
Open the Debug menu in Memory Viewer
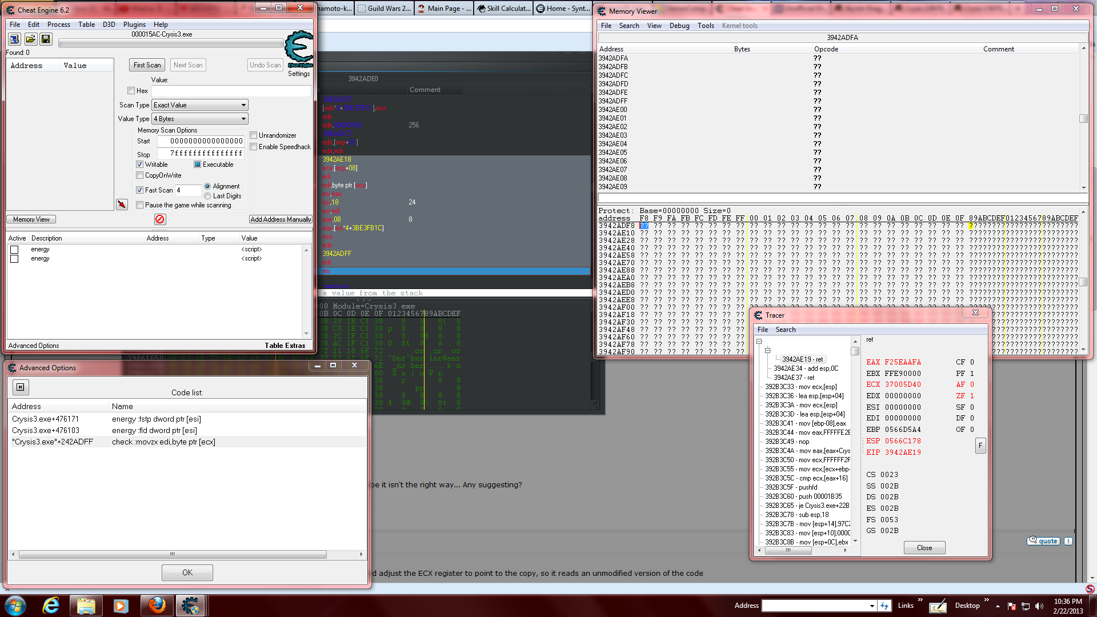[x=679, y=26]
